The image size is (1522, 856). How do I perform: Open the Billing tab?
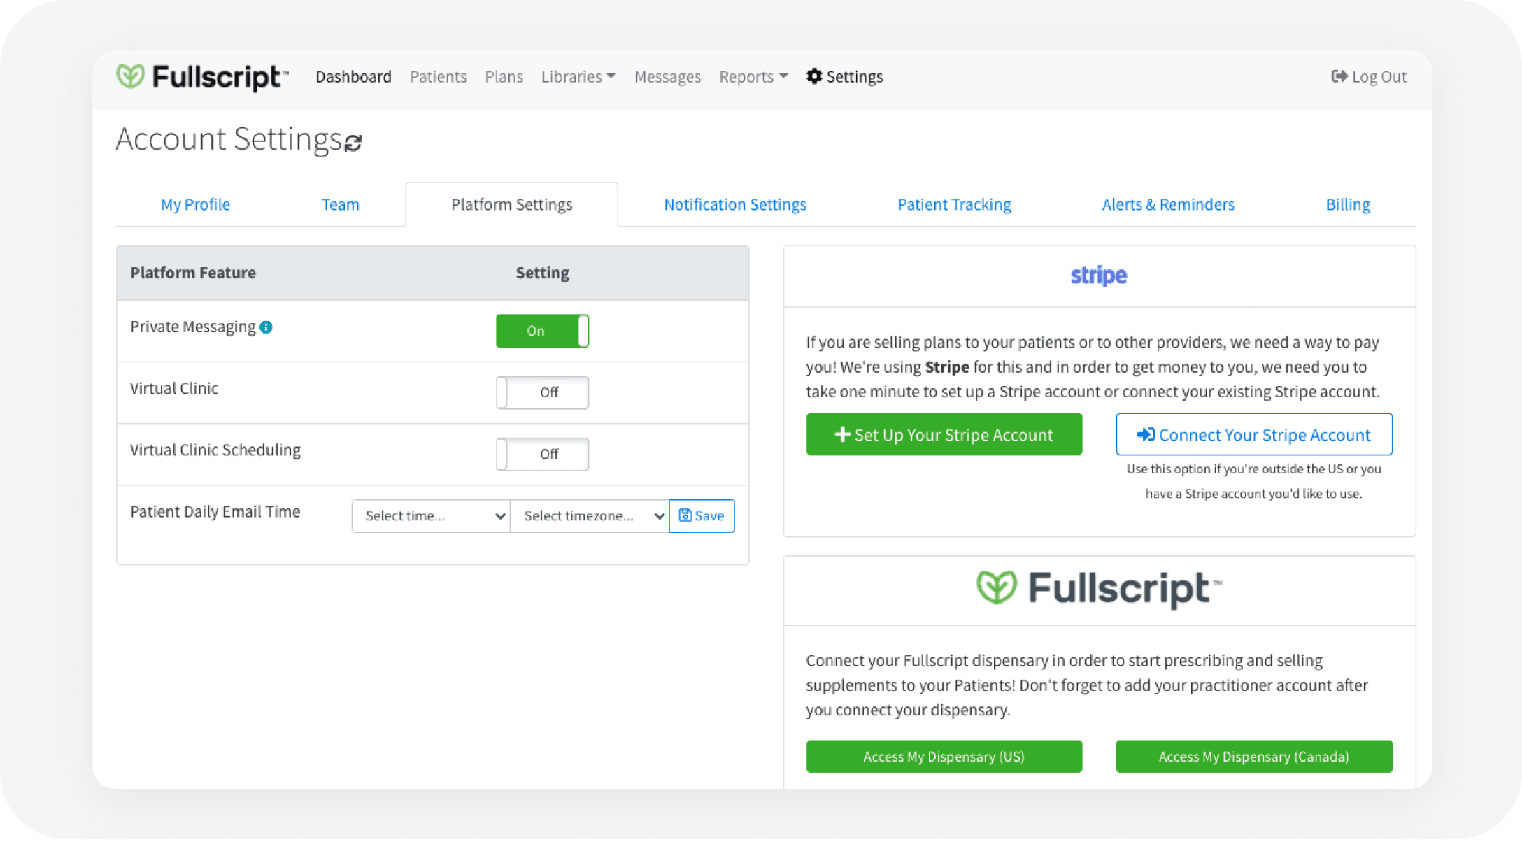pos(1347,204)
